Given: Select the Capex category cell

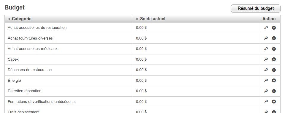Looking at the screenshot, I should pyautogui.click(x=69, y=59).
